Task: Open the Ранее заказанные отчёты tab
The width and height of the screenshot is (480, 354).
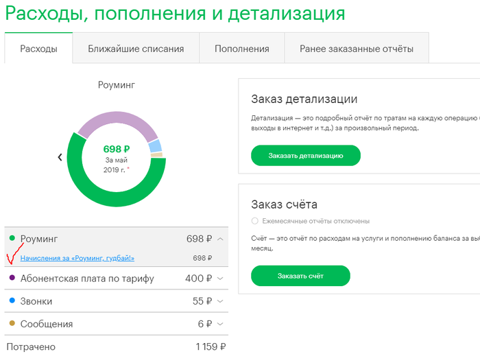Action: coord(357,49)
